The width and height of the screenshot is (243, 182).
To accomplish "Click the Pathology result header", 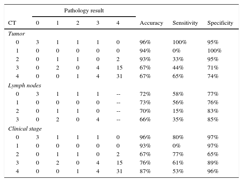I will (84, 10).
